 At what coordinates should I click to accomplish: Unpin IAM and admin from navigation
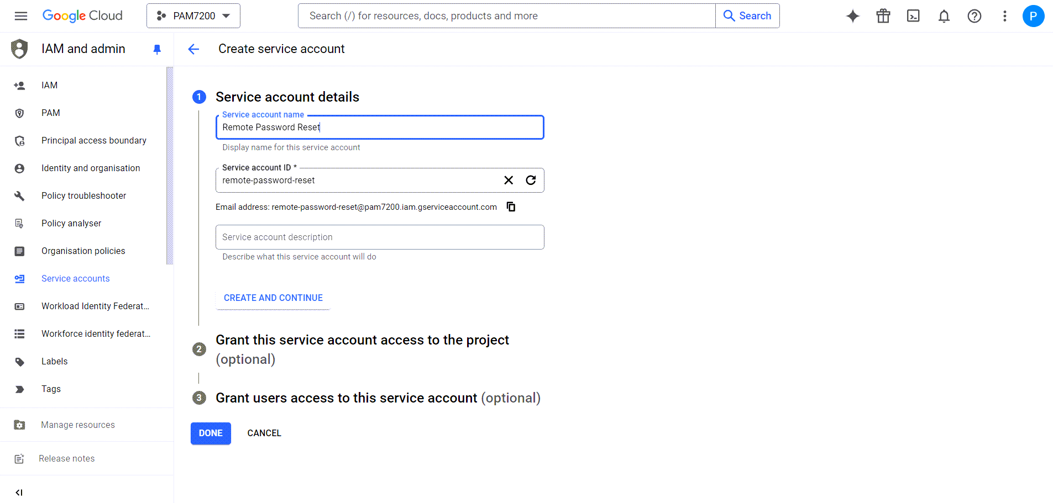click(157, 49)
